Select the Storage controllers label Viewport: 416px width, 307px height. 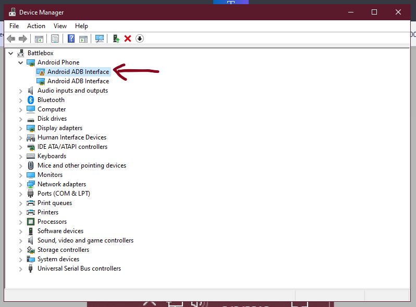pos(63,250)
